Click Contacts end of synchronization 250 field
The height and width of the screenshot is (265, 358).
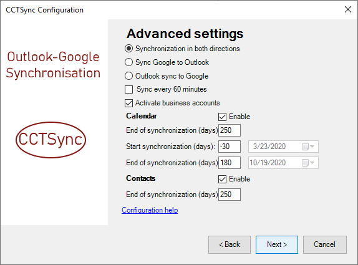pos(230,195)
